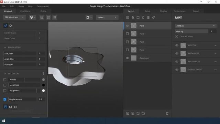Screen dimensions: 220x124
Task: Switch to the Export tab
Action: click(x=196, y=11)
